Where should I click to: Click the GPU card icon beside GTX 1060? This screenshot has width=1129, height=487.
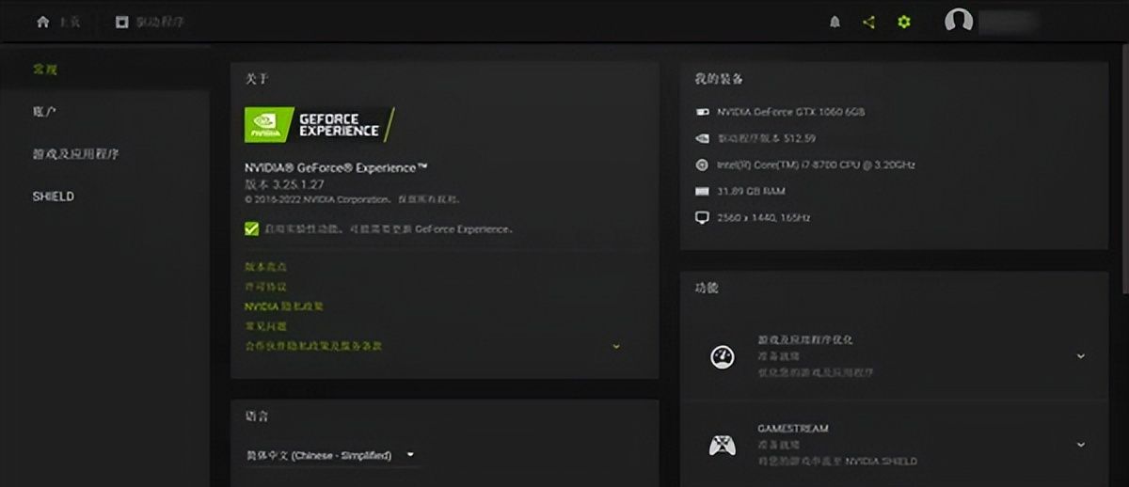701,112
